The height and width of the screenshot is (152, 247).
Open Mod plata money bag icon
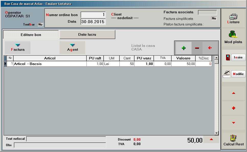[x=233, y=34]
